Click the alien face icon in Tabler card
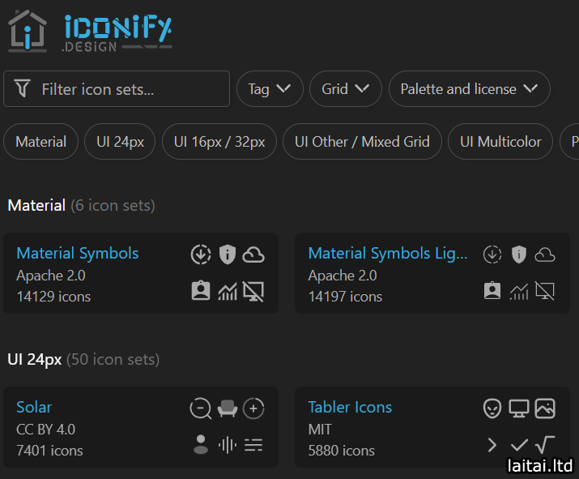This screenshot has width=579, height=479. tap(492, 408)
